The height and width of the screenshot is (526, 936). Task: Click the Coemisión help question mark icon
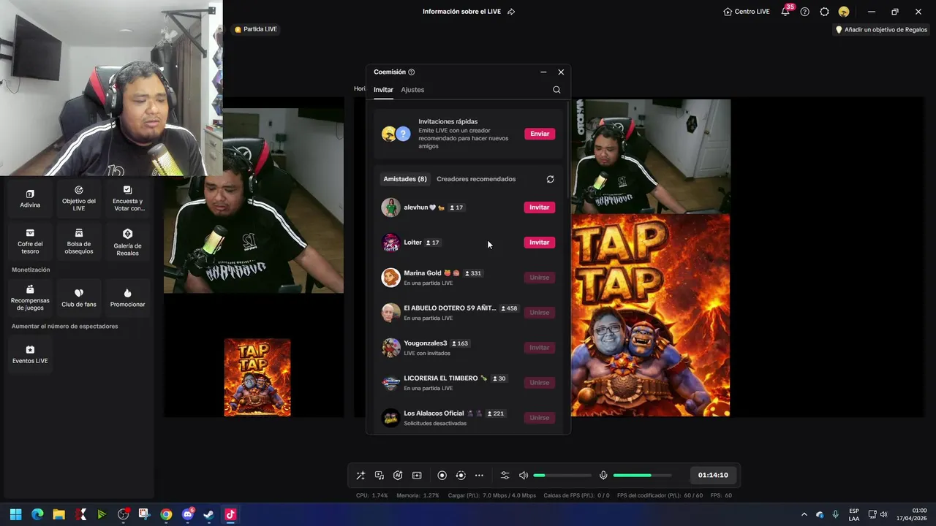(x=411, y=72)
